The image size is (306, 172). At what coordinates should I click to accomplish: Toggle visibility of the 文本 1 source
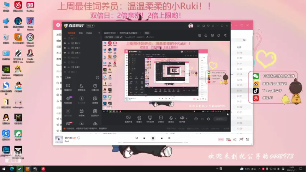65,48
